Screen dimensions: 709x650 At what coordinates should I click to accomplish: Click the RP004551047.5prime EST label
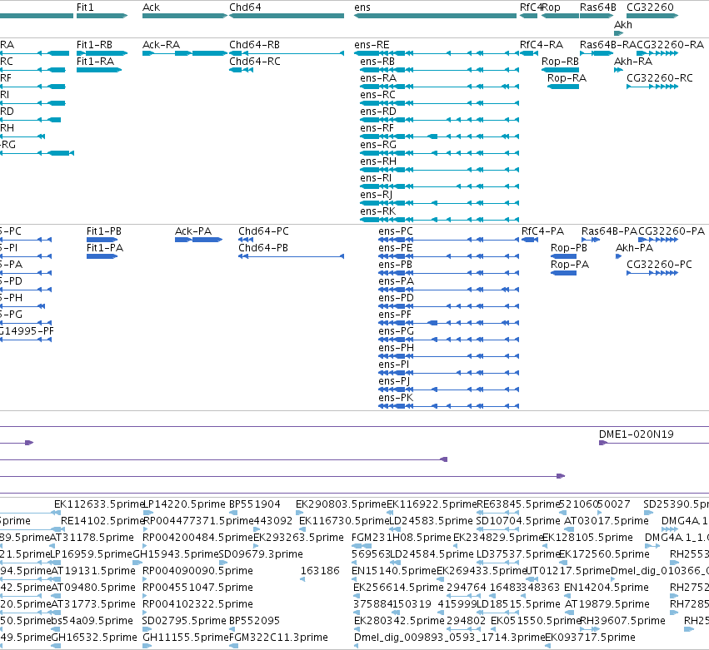pos(197,588)
